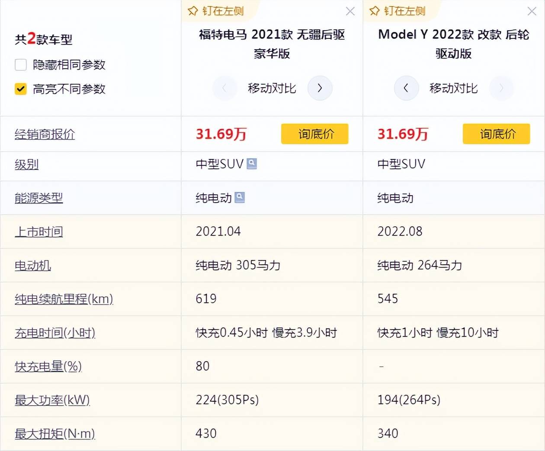545x451 pixels.
Task: Click 询底价 button for Ford Mach-E
Action: click(x=314, y=134)
